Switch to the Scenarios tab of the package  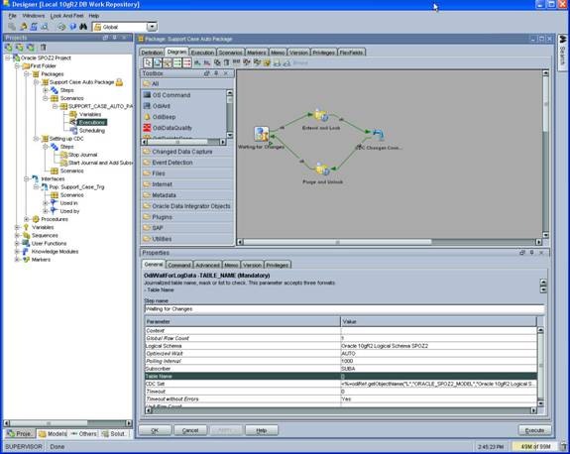click(230, 53)
